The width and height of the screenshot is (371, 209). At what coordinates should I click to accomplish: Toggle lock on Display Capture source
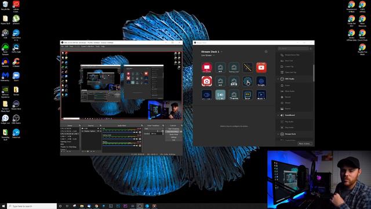(100, 131)
